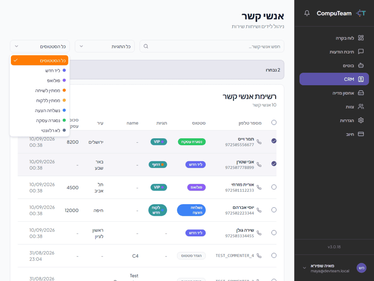
Task: Go to לוח בקרה sidebar link
Action: coord(334,38)
